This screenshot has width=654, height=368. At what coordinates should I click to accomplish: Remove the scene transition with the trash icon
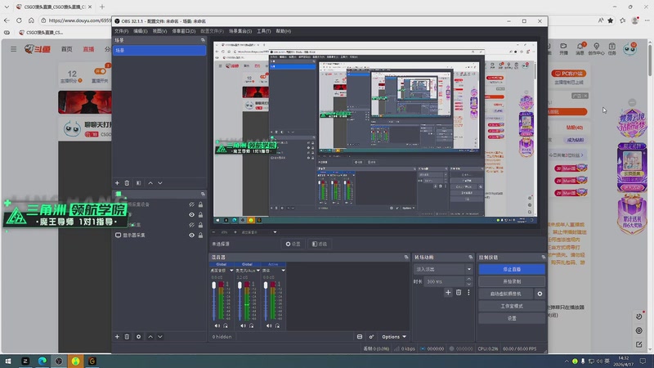[459, 293]
